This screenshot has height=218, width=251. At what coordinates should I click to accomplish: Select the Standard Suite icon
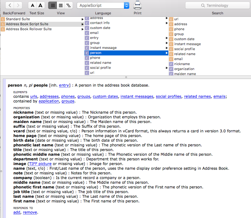tap(3, 19)
